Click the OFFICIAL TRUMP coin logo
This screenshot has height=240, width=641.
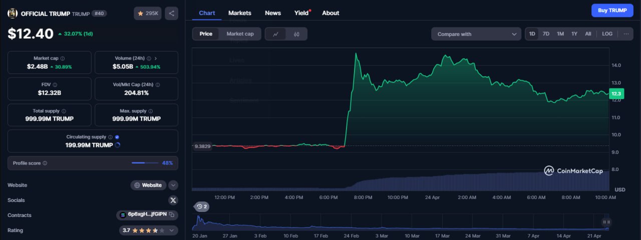point(13,13)
